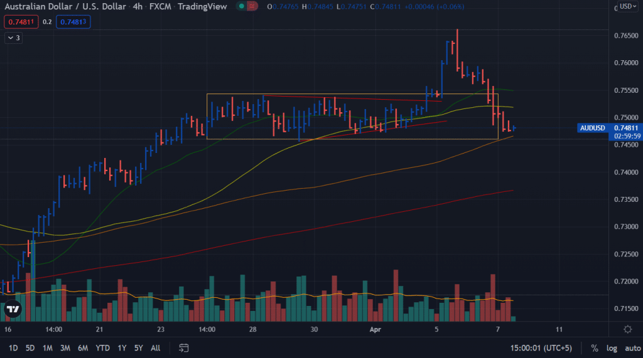Click the Apr label on time axis
The width and height of the screenshot is (643, 358).
click(376, 329)
